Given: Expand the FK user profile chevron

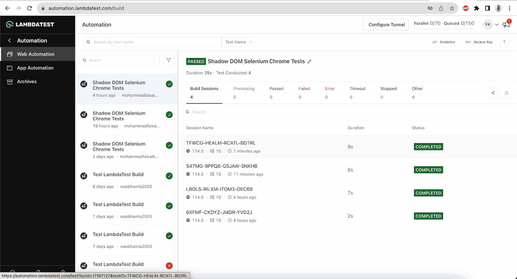Looking at the screenshot, I should pos(497,25).
